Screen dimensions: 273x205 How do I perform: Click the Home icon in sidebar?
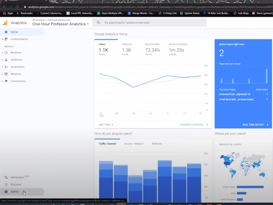pyautogui.click(x=6, y=32)
